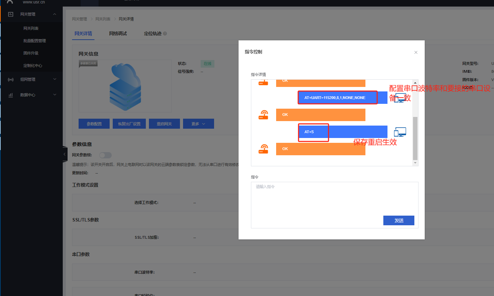Image resolution: width=494 pixels, height=296 pixels.
Task: Expand the 组网管理 sidebar menu
Action: [x=54, y=79]
